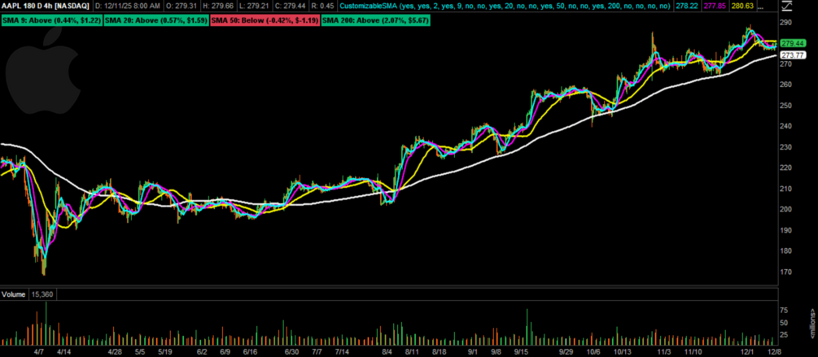The height and width of the screenshot is (357, 818).
Task: Click the 10/13 date on time axis
Action: 621,352
